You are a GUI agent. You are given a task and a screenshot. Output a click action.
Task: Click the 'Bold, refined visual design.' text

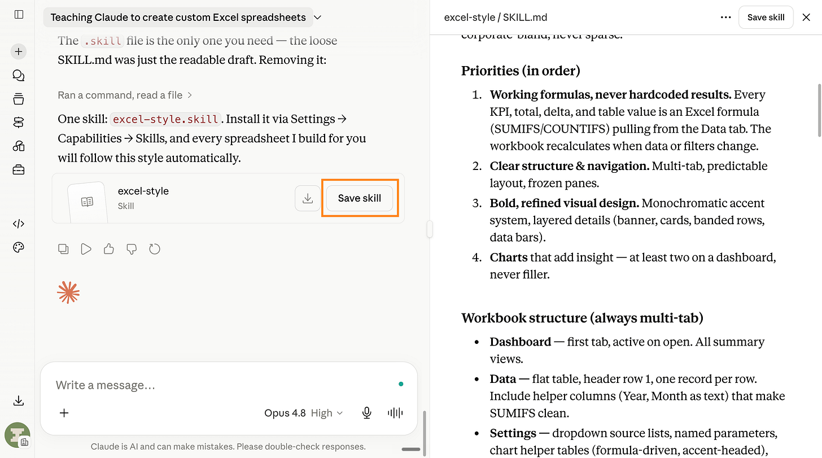[x=565, y=203]
